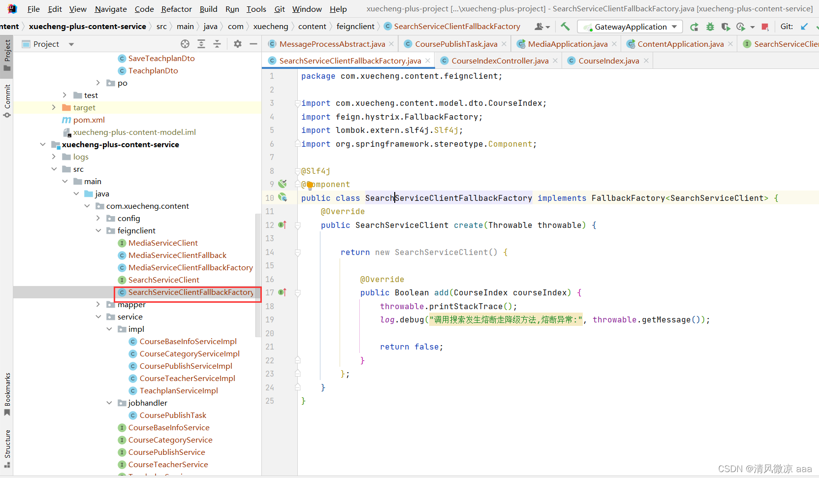Click the red Stop icon
The width and height of the screenshot is (819, 478).
(765, 27)
